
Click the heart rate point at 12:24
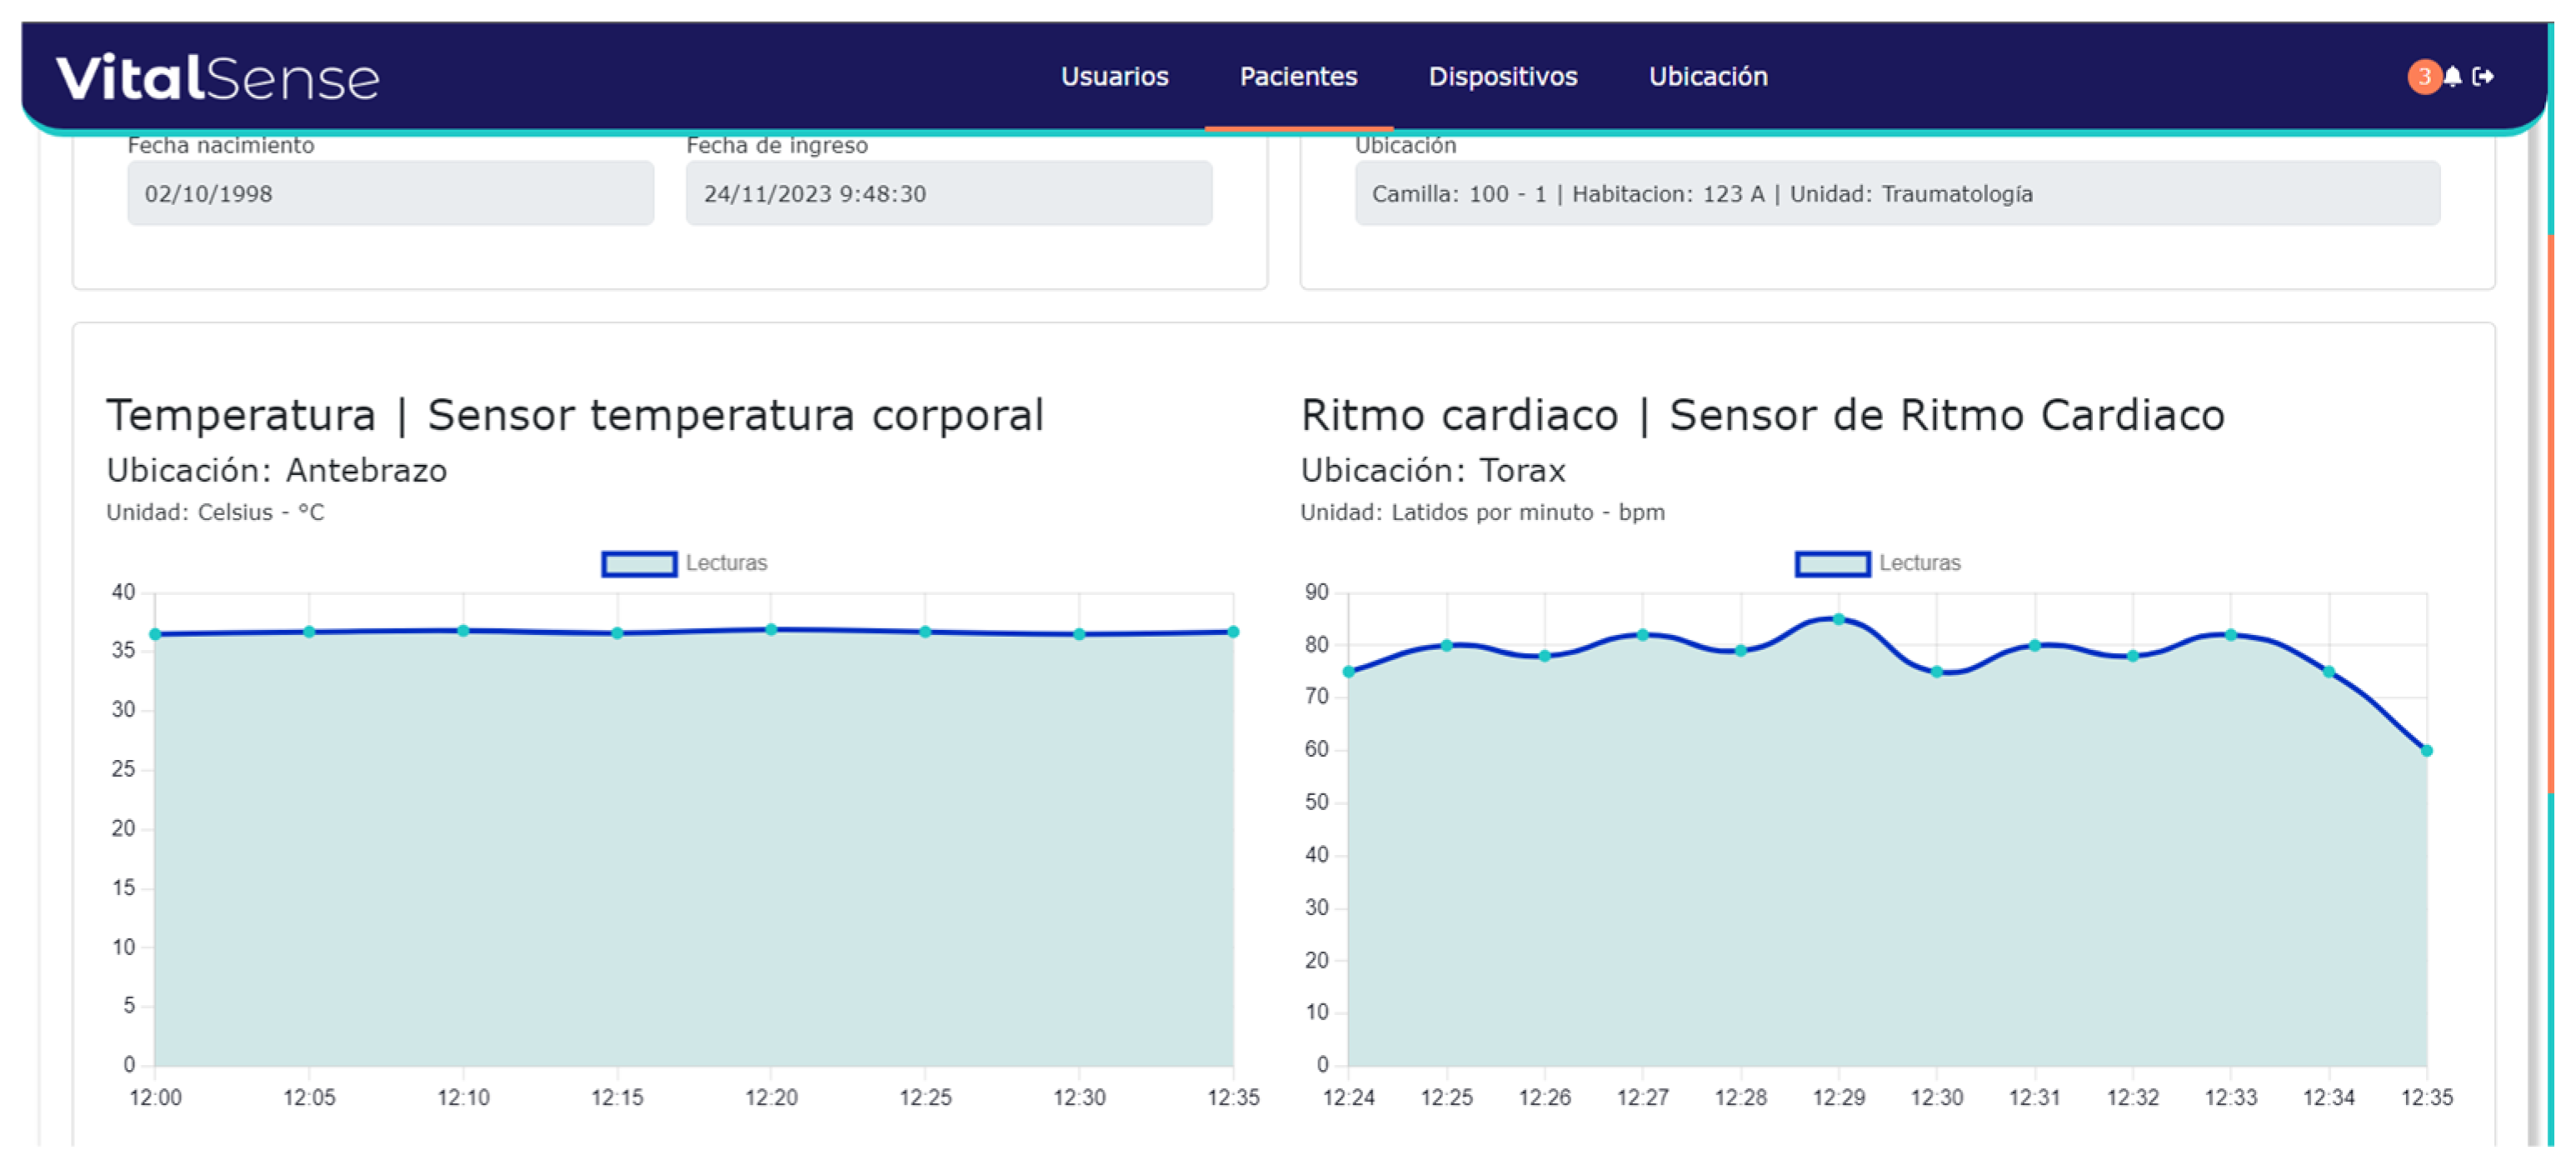pyautogui.click(x=1348, y=672)
